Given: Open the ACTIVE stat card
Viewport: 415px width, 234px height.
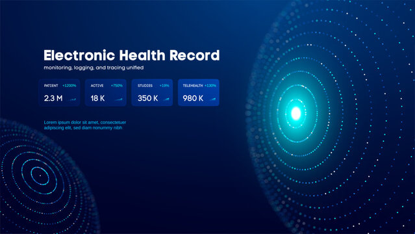Looking at the screenshot, I should [106, 92].
